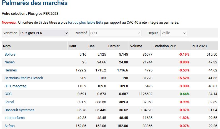Select the Hermes stock link

pos(11,70)
